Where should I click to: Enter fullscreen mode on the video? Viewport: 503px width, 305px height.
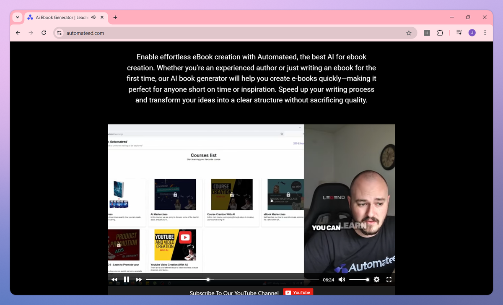click(389, 279)
